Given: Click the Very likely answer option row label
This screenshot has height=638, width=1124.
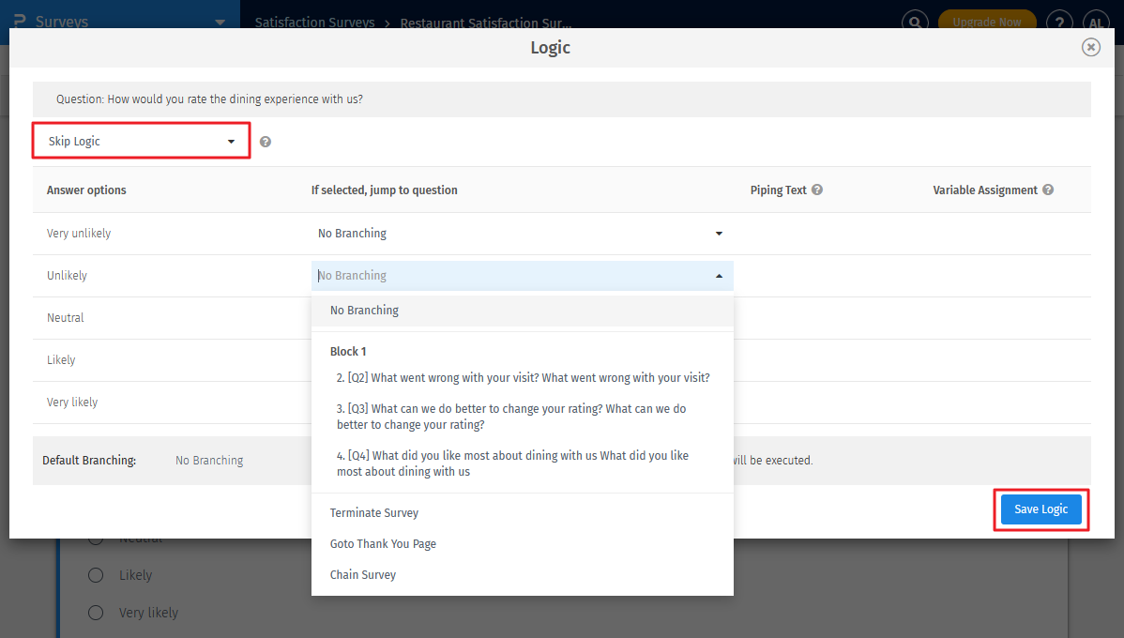Looking at the screenshot, I should click(72, 403).
